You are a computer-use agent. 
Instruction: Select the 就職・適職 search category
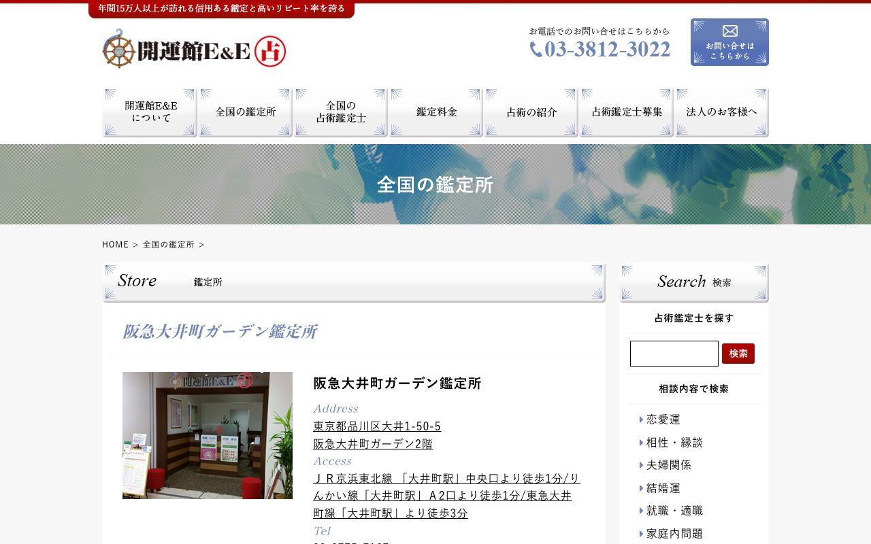(x=674, y=511)
